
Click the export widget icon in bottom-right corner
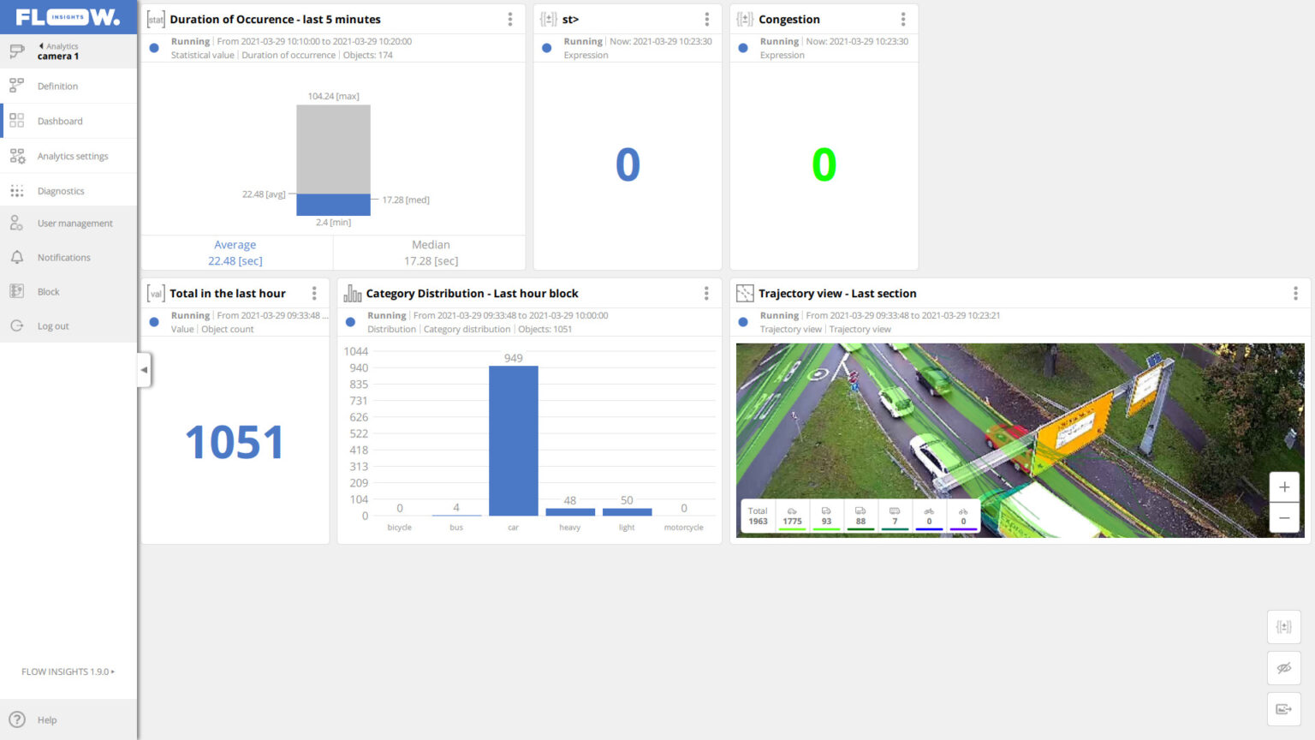[x=1283, y=708]
